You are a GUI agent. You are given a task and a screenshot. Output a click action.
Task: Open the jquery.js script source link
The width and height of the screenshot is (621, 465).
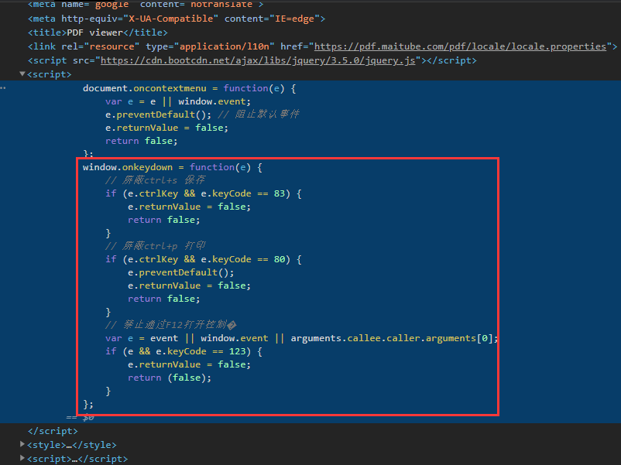(258, 60)
